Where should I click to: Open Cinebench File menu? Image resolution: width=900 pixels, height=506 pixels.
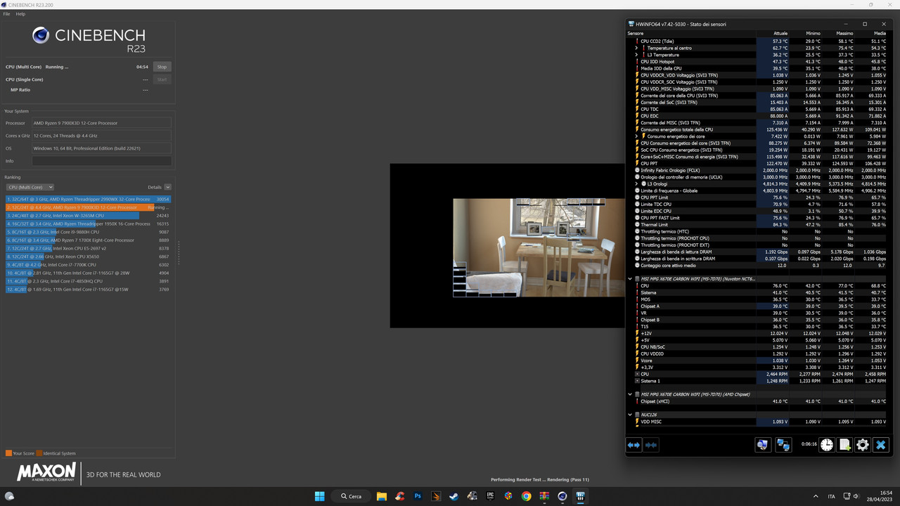(6, 14)
